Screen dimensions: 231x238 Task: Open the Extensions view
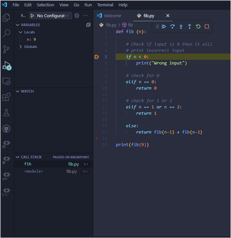click(x=6, y=97)
